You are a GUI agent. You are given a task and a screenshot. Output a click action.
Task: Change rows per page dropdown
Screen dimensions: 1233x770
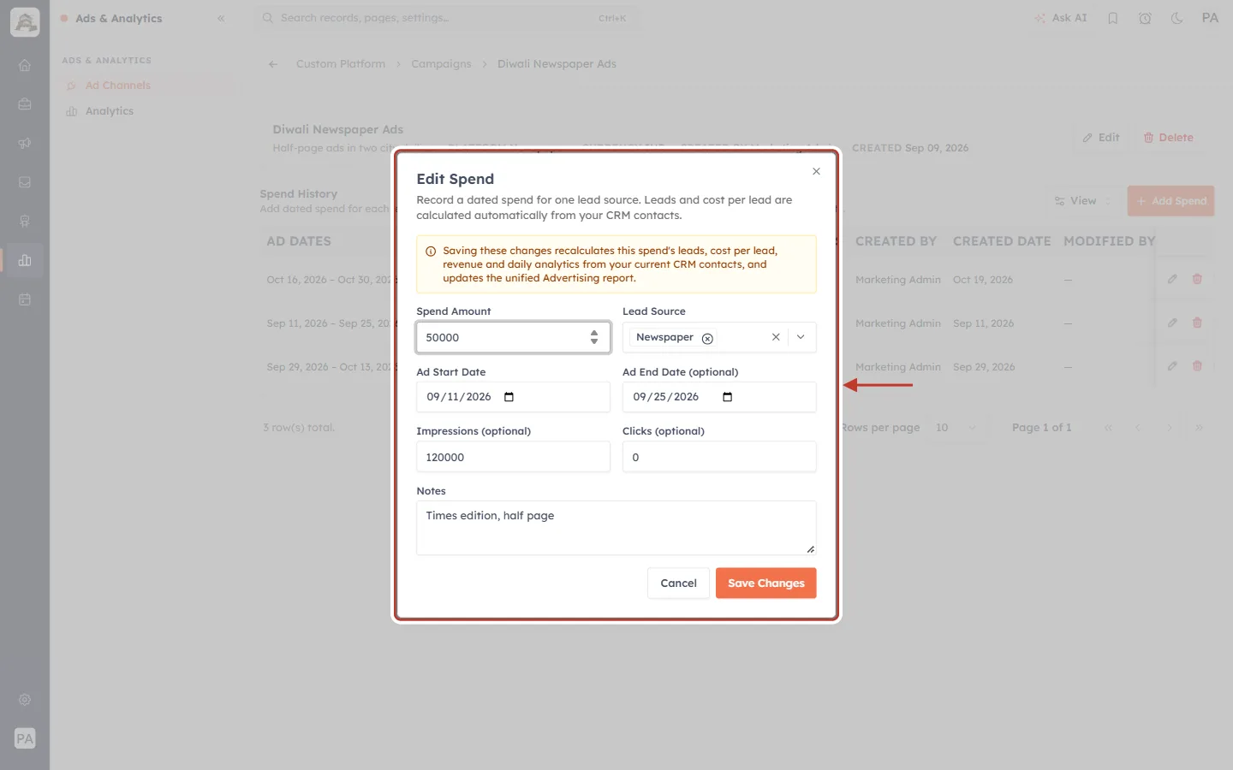956,428
